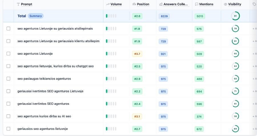Click the Total position badge #2.6
The height and width of the screenshot is (136, 257).
tap(137, 16)
